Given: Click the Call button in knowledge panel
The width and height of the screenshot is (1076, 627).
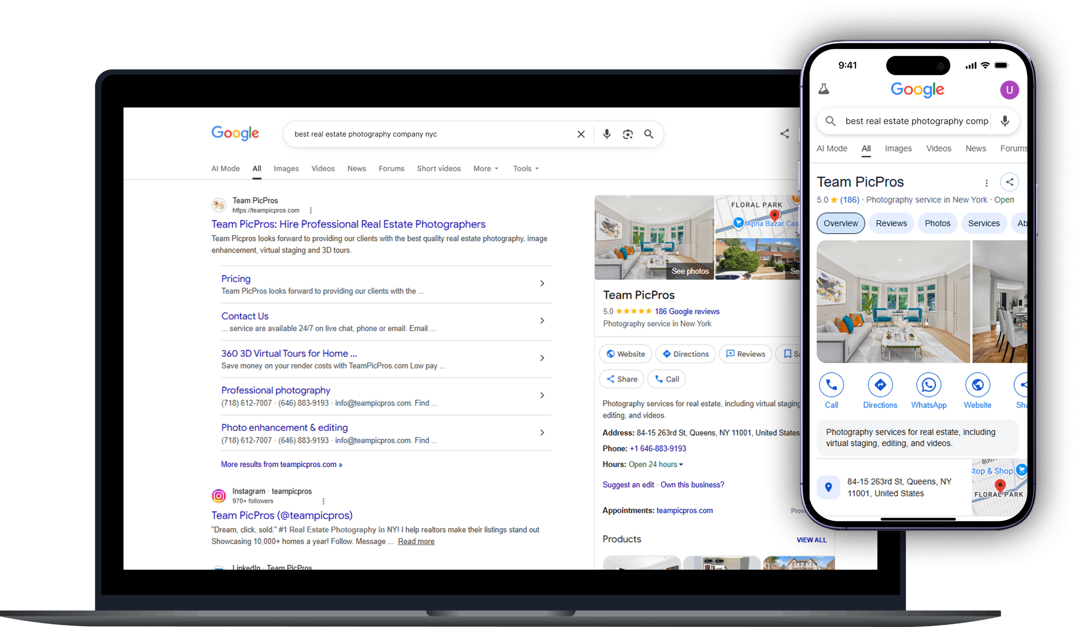Looking at the screenshot, I should (666, 379).
